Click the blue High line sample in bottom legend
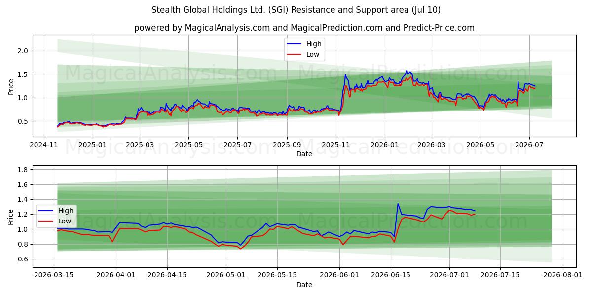 click(x=46, y=211)
